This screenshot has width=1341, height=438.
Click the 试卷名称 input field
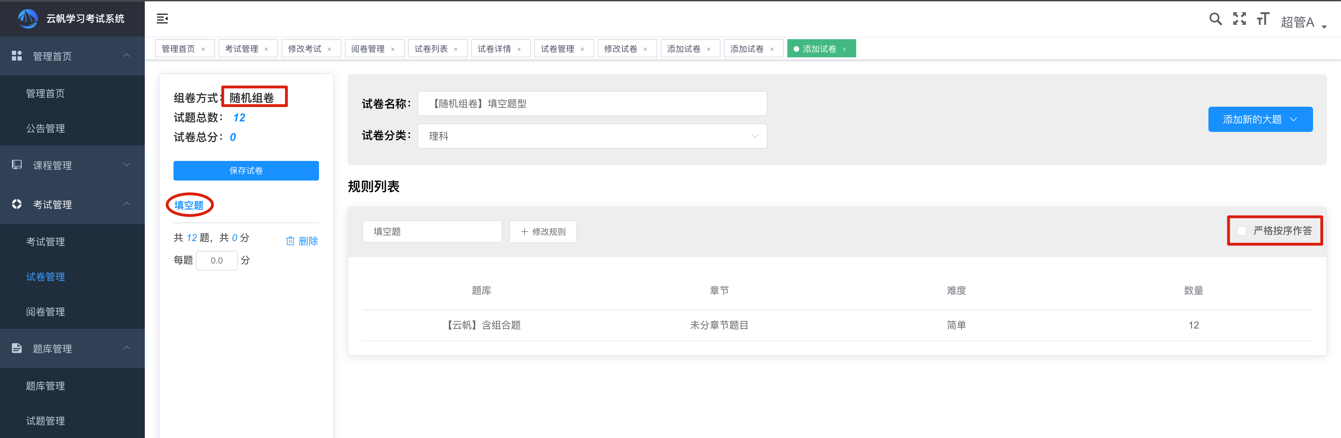click(x=592, y=104)
